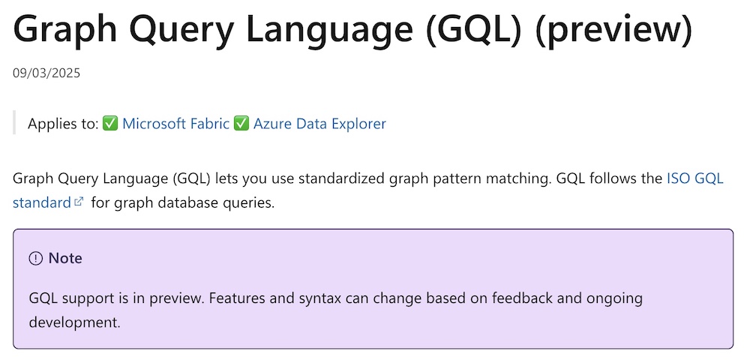This screenshot has height=363, width=750.
Task: Click the 09/03/2025 date text
Action: [46, 73]
